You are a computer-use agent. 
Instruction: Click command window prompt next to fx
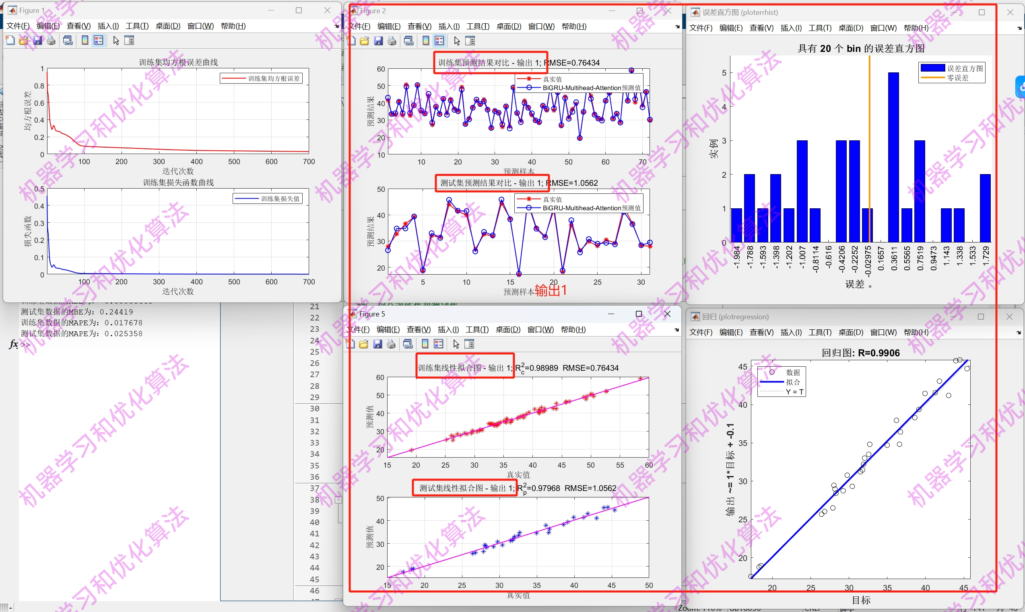(x=26, y=344)
